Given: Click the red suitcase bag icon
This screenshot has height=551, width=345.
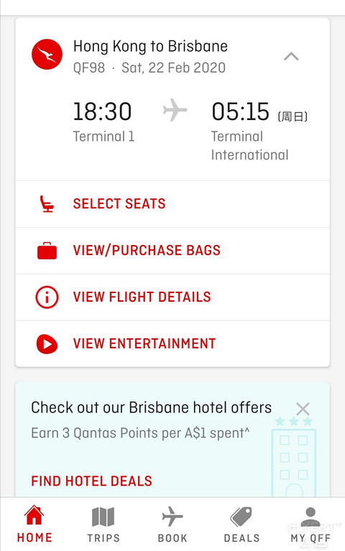Looking at the screenshot, I should tap(47, 251).
